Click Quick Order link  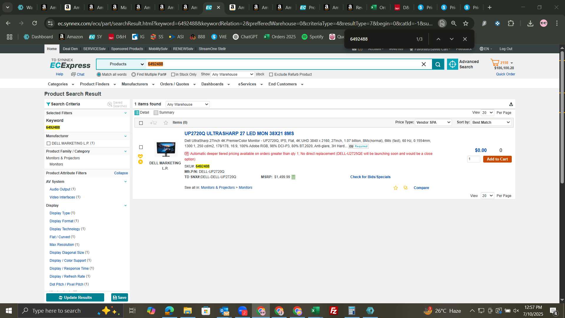505,74
